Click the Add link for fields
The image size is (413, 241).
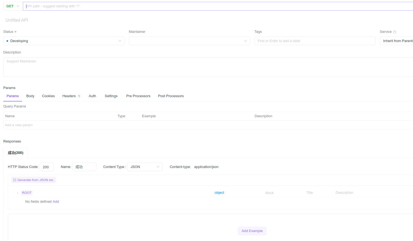[x=56, y=202]
